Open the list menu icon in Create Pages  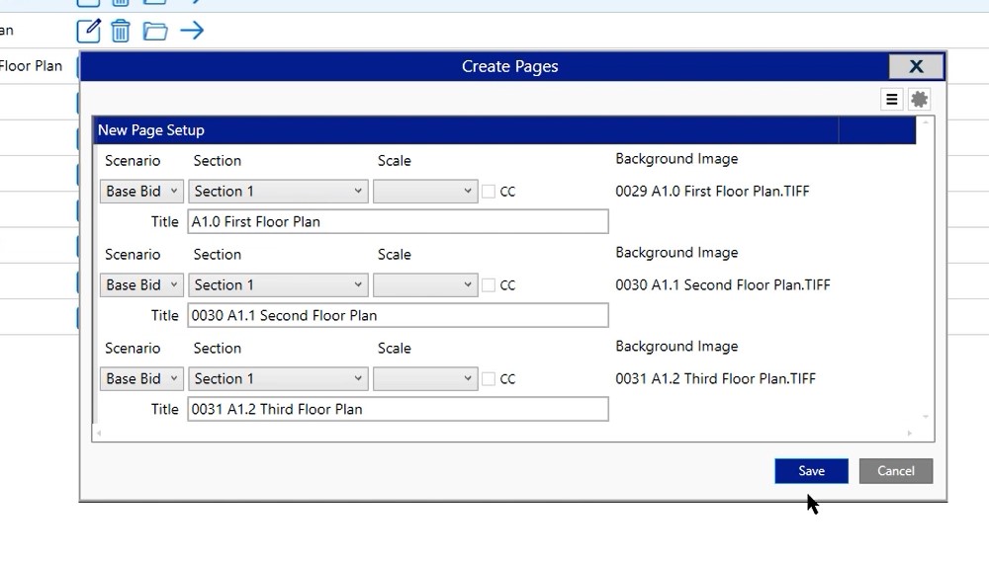coord(891,99)
